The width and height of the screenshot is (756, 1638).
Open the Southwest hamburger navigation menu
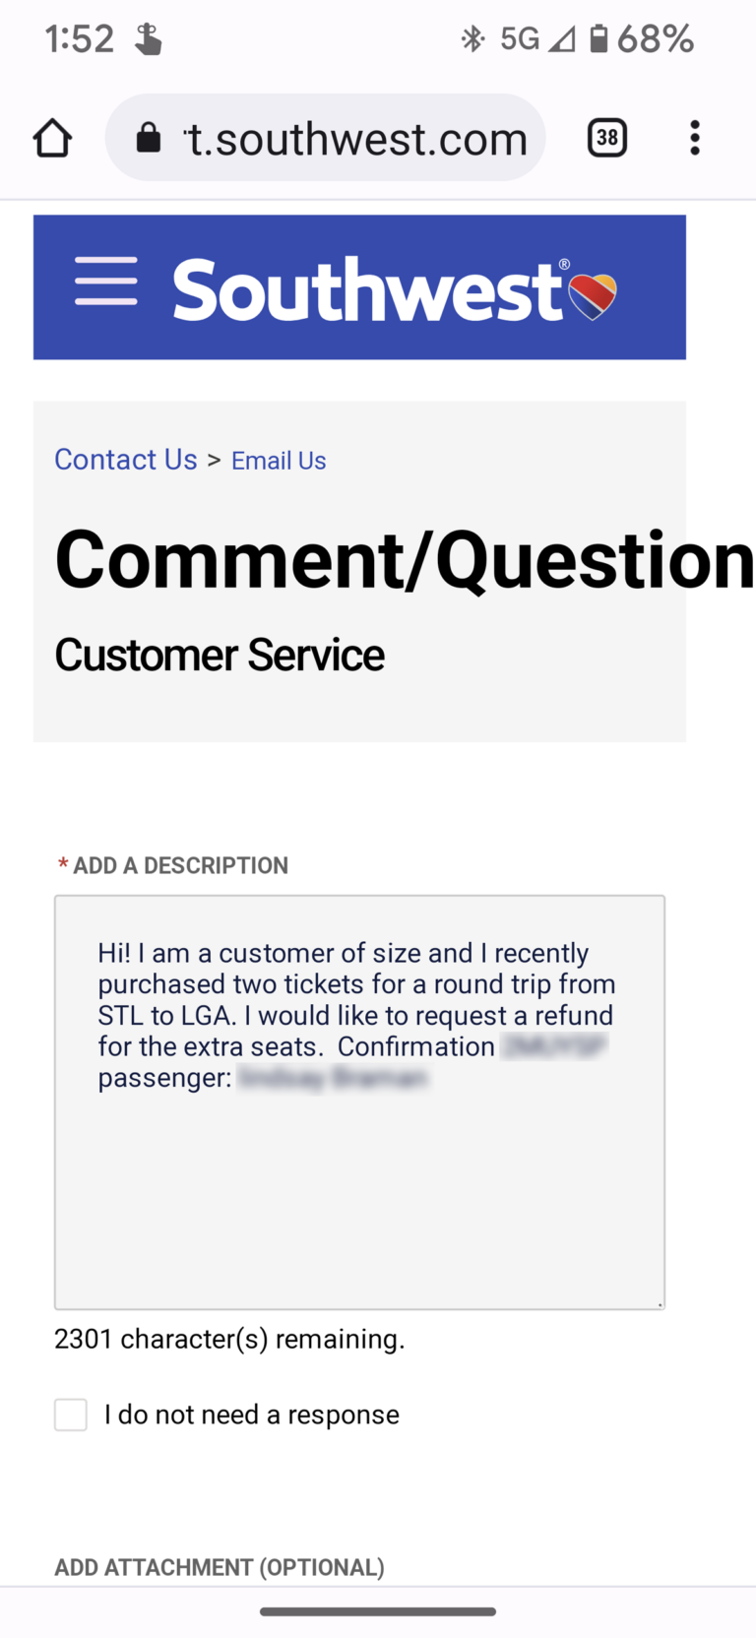105,281
